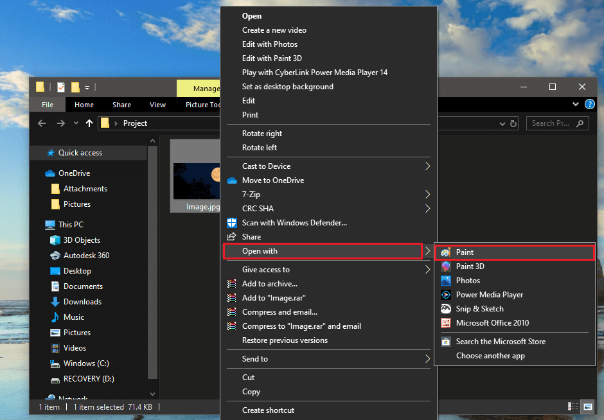Screen dimensions: 604x420
Task: Click the Photos app icon in submenu
Action: click(x=446, y=281)
